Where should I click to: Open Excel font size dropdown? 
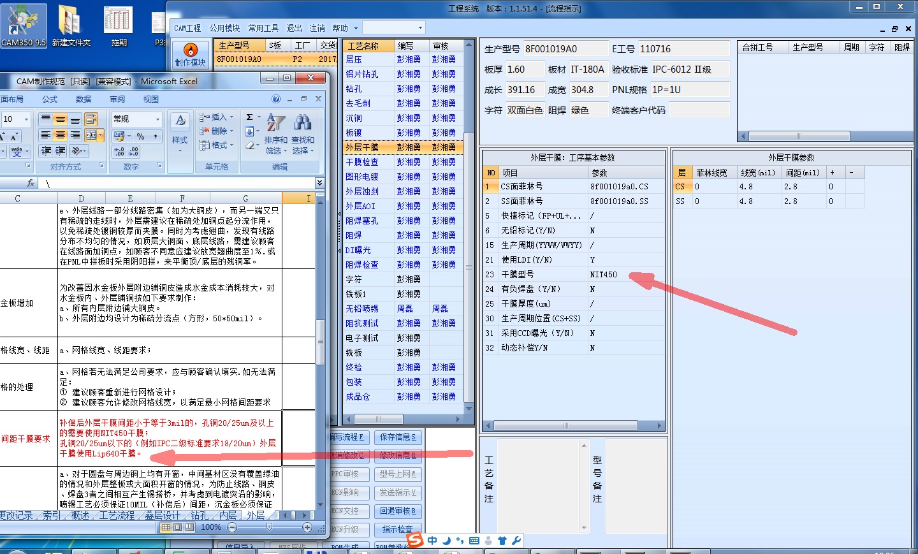pyautogui.click(x=26, y=119)
